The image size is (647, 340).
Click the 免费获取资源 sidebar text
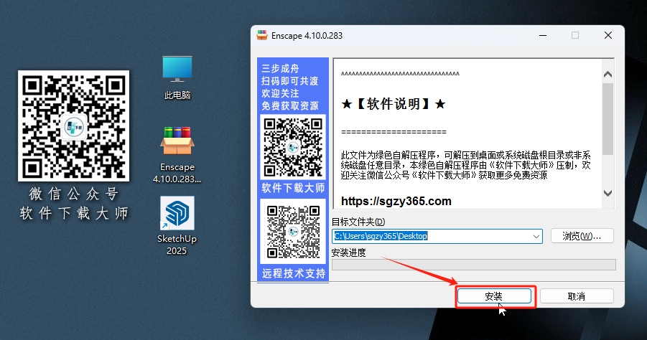(x=289, y=106)
